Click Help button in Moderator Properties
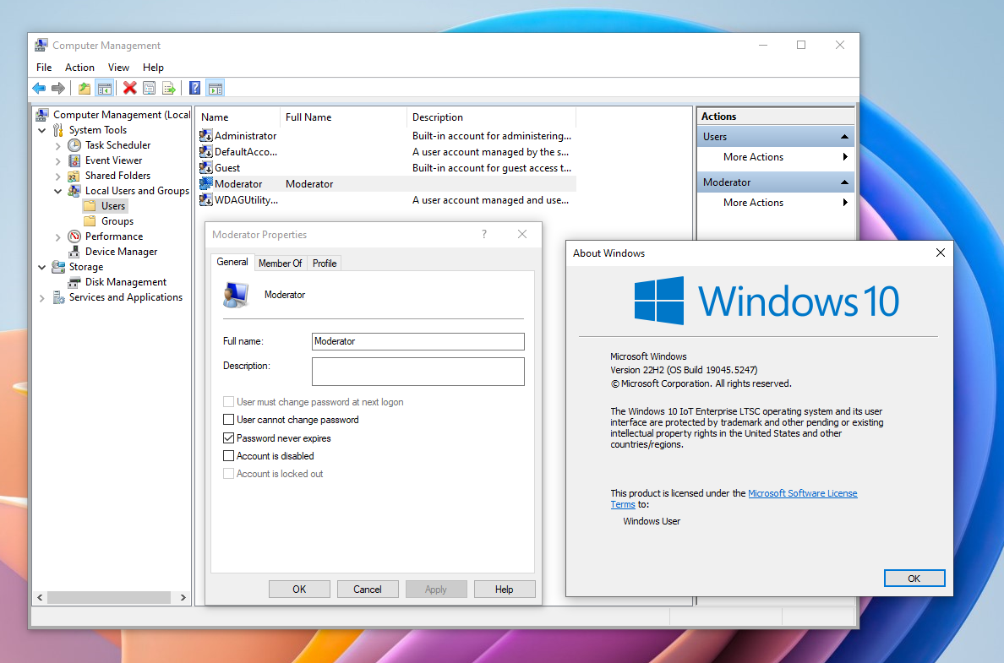The height and width of the screenshot is (663, 1004). [504, 590]
